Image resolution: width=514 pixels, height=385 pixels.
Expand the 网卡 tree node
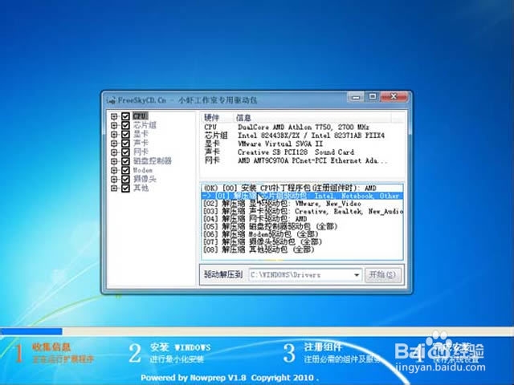tap(114, 152)
